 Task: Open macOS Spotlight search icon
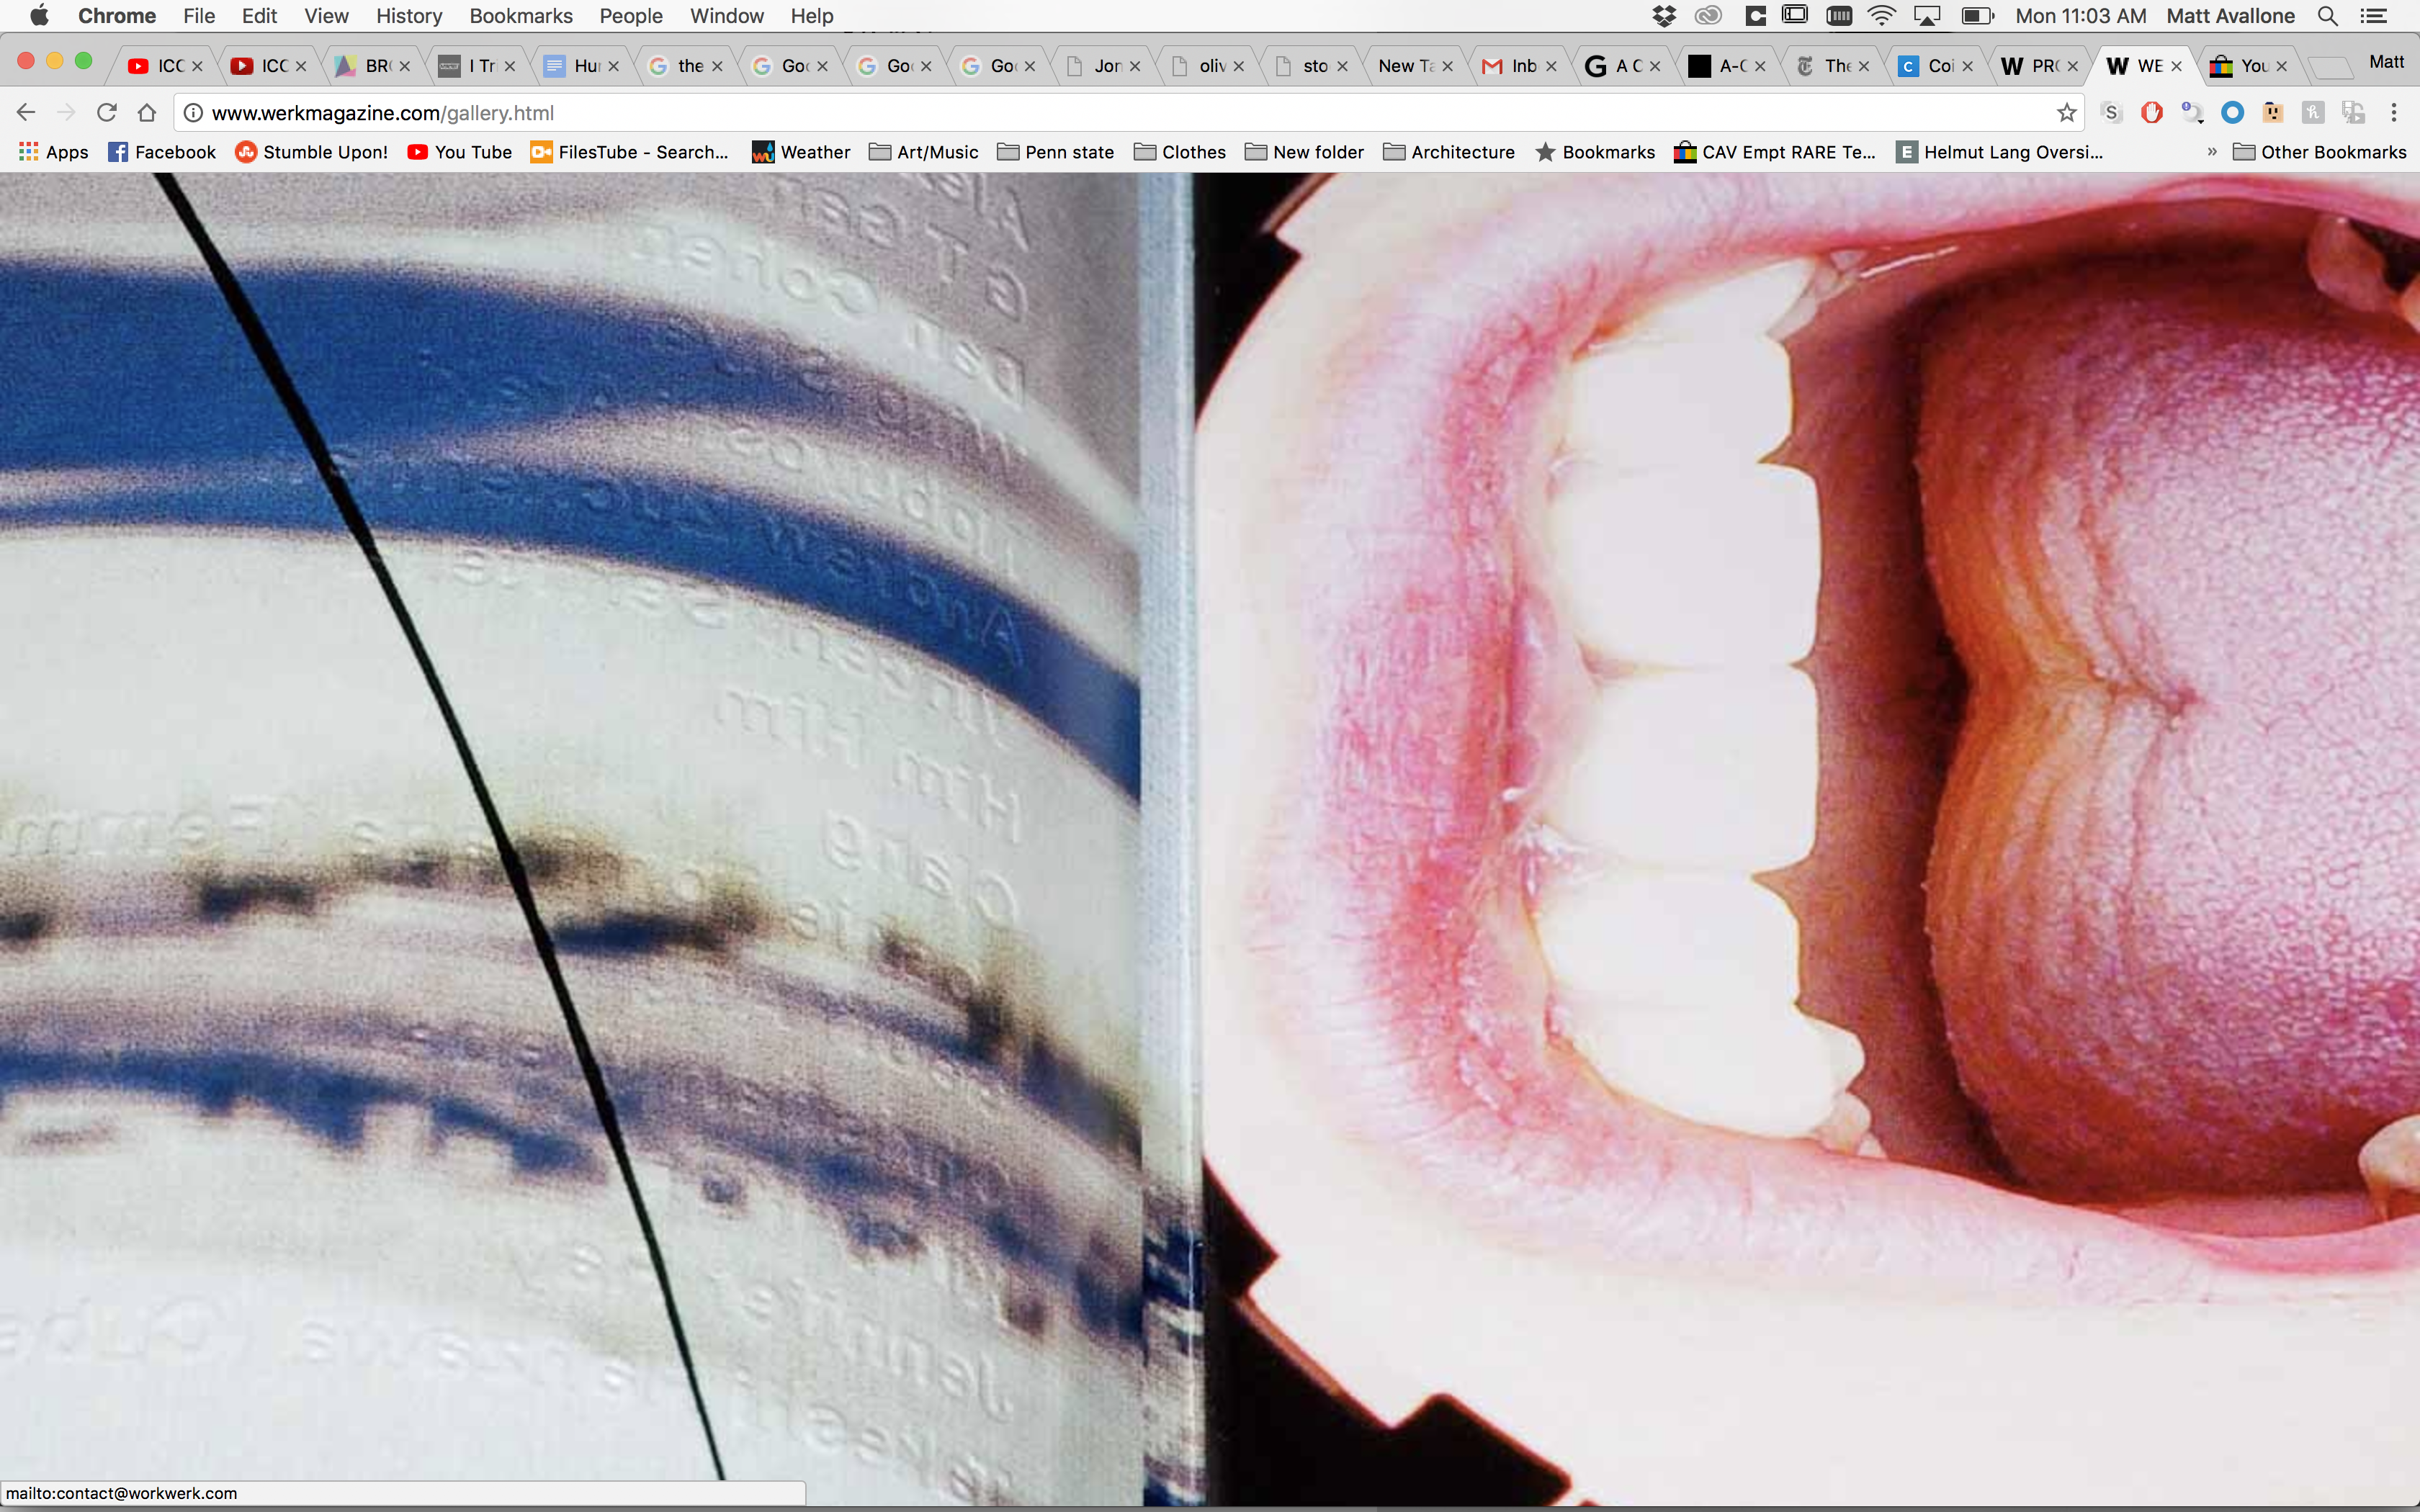pyautogui.click(x=2327, y=16)
